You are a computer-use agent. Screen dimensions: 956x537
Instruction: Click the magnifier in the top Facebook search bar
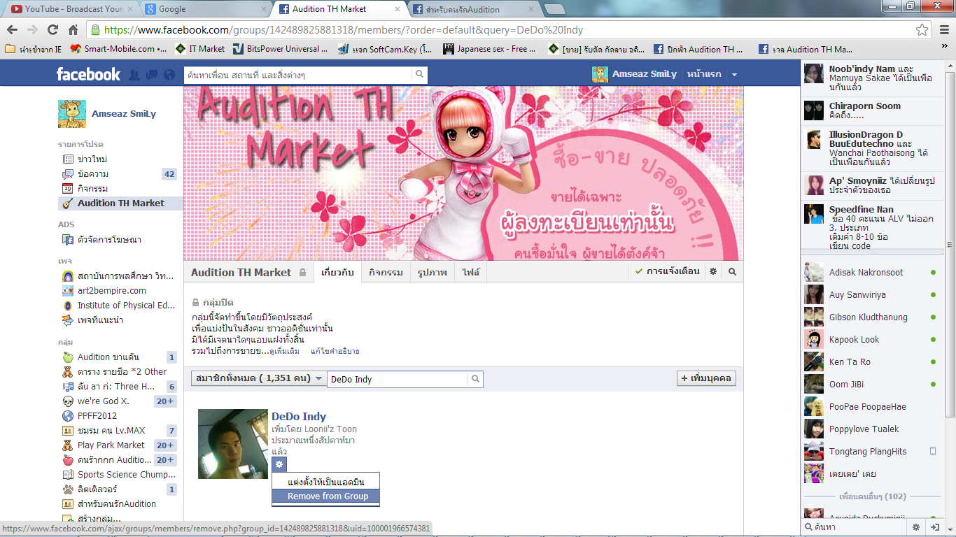[419, 74]
